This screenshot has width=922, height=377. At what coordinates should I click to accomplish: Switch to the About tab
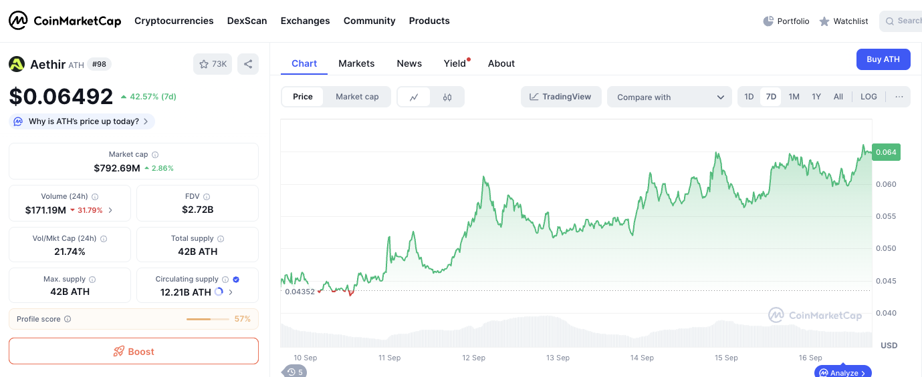tap(501, 63)
